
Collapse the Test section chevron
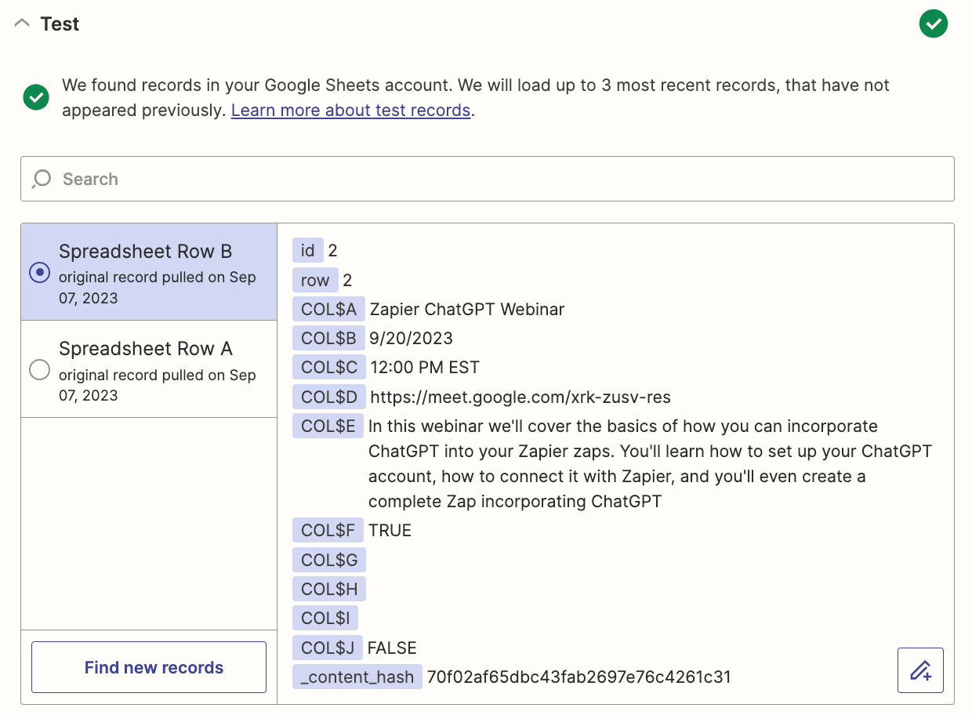point(22,24)
